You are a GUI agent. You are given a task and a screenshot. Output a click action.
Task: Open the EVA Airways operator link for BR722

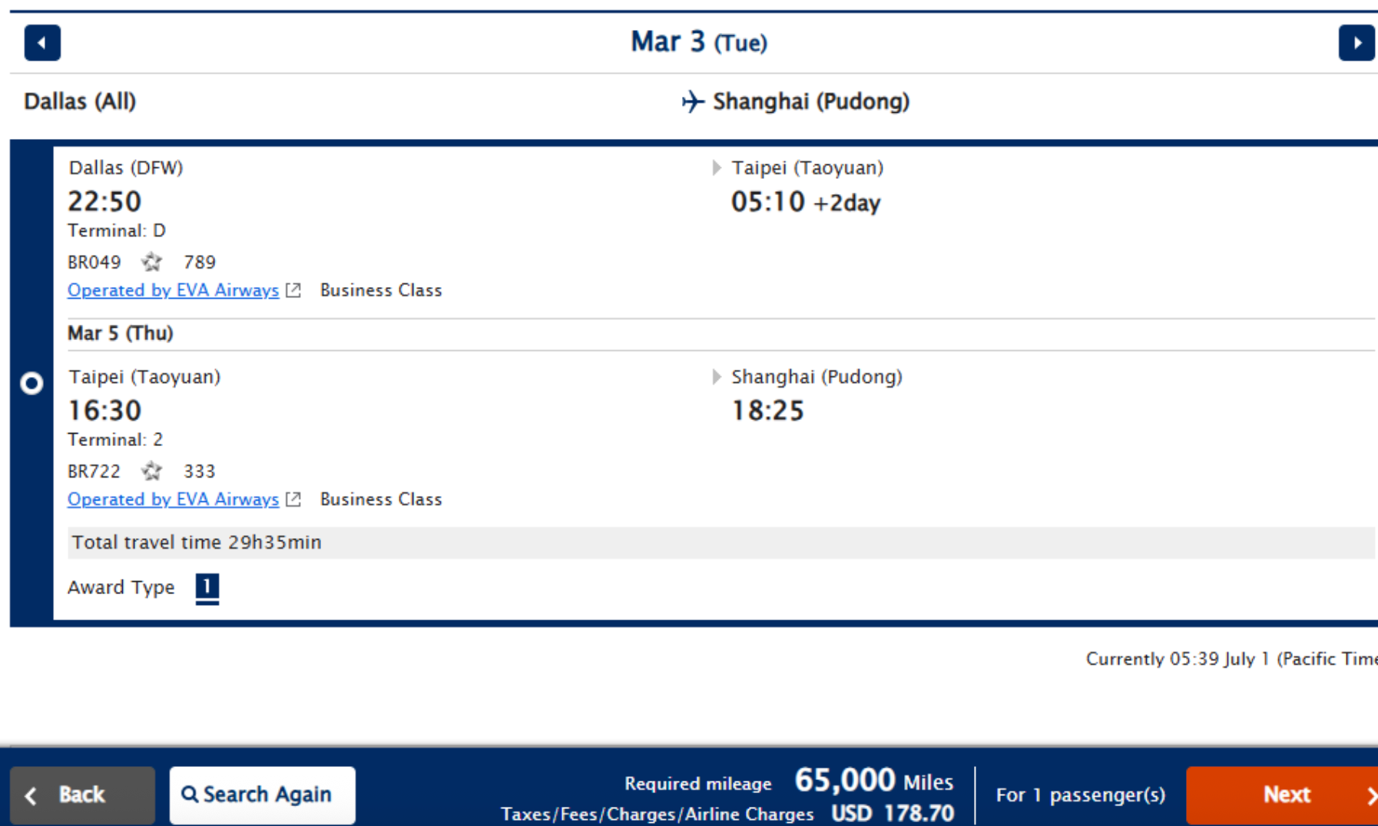(x=173, y=499)
